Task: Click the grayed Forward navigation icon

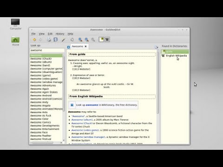Action: pos(40,40)
